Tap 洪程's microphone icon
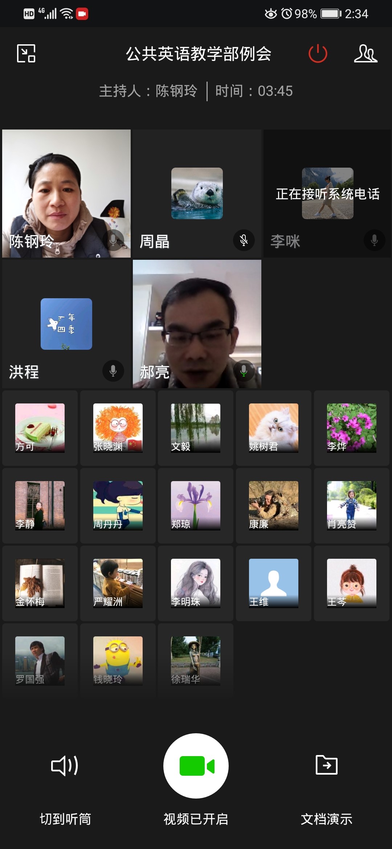 [113, 370]
